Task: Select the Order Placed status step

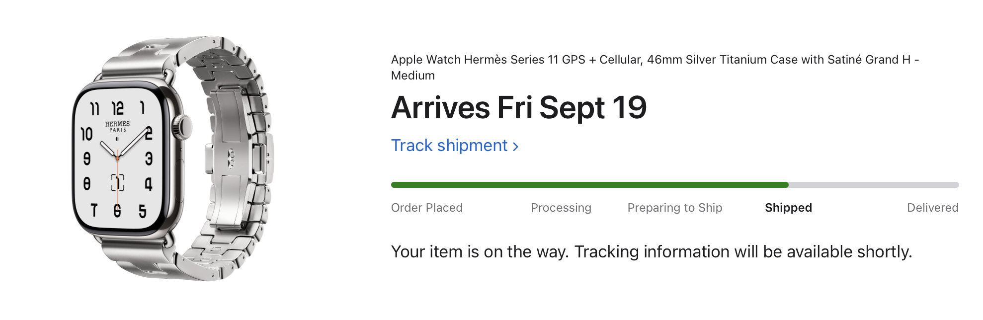Action: coord(426,208)
